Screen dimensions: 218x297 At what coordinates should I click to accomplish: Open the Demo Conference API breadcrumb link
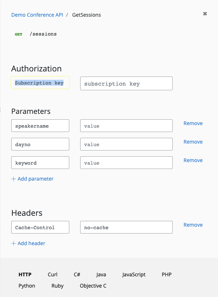click(37, 15)
